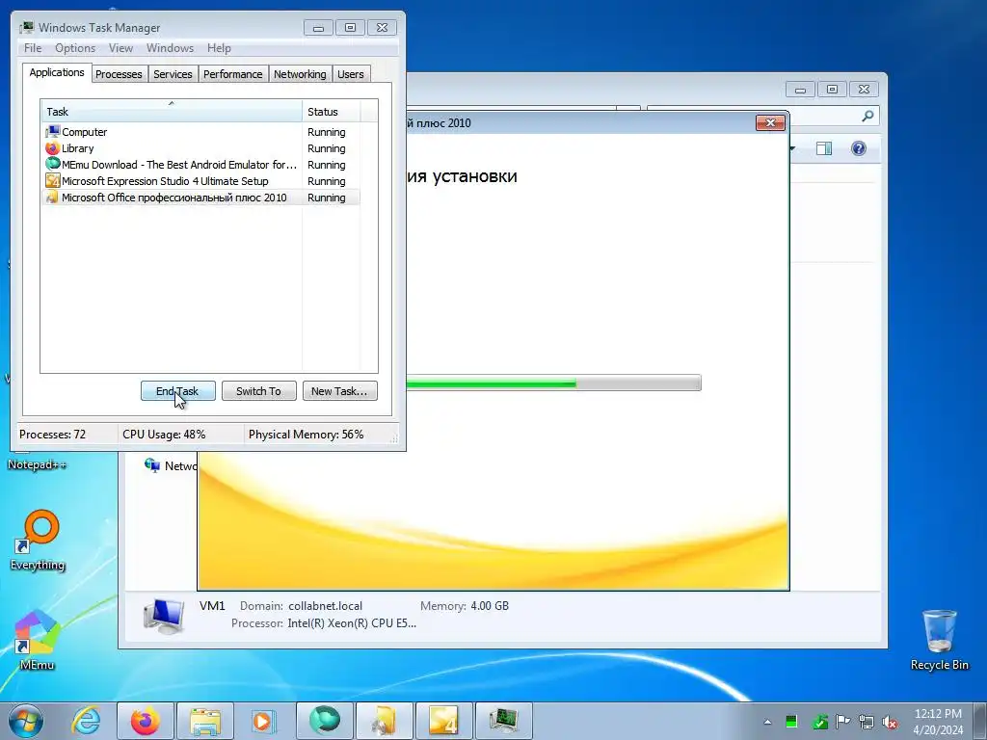Click the VM1 computer details icon

[x=164, y=616]
